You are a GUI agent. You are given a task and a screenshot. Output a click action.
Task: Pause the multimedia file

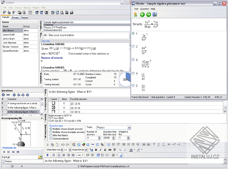click(x=9, y=152)
